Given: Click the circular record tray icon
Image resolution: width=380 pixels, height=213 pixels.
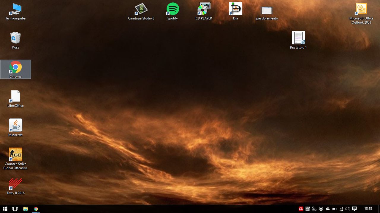Looking at the screenshot, I should [x=321, y=209].
